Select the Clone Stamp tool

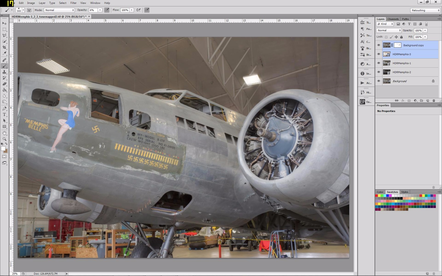(x=4, y=72)
